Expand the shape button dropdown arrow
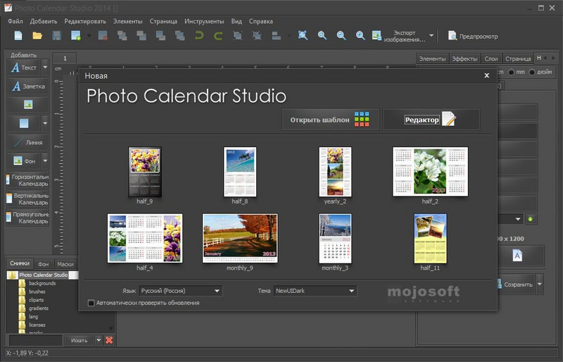This screenshot has height=362, width=563. click(45, 123)
